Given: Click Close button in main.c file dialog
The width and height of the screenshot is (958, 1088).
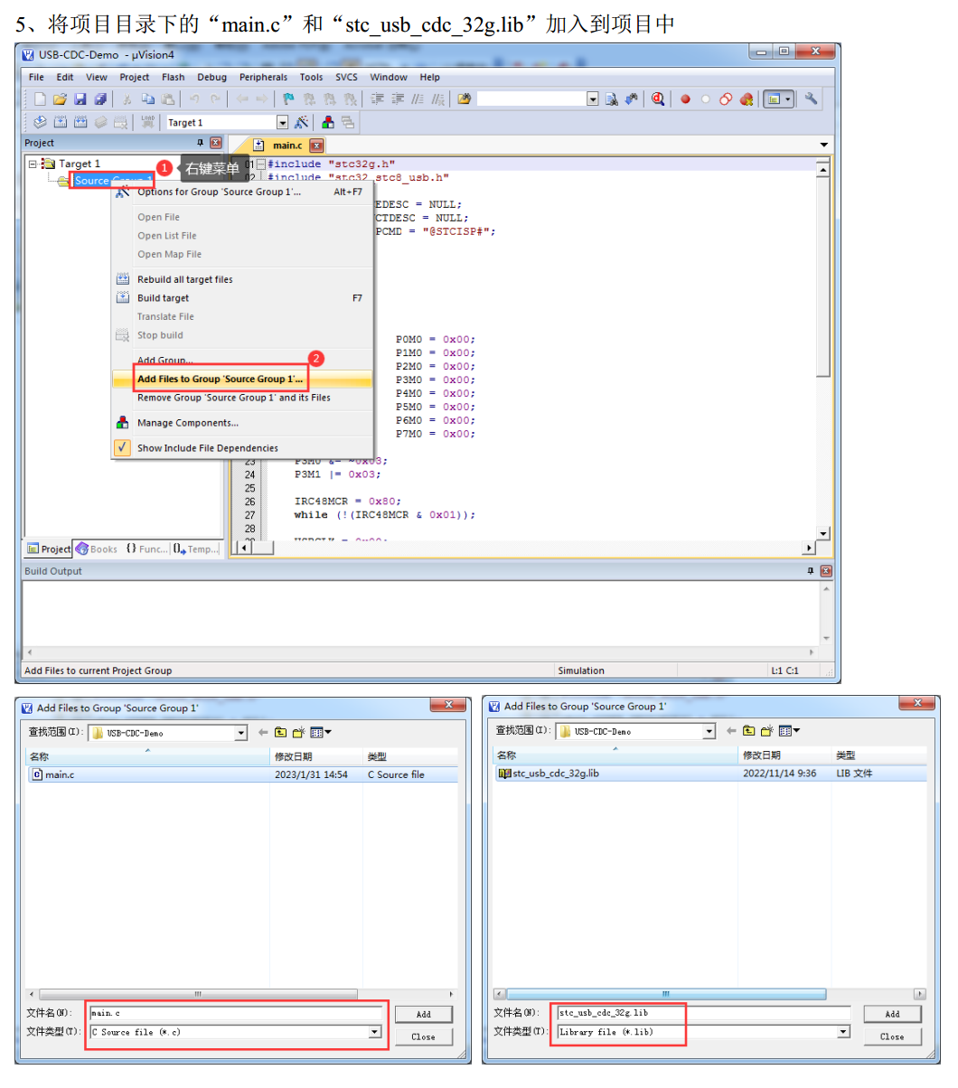Looking at the screenshot, I should pos(423,1036).
